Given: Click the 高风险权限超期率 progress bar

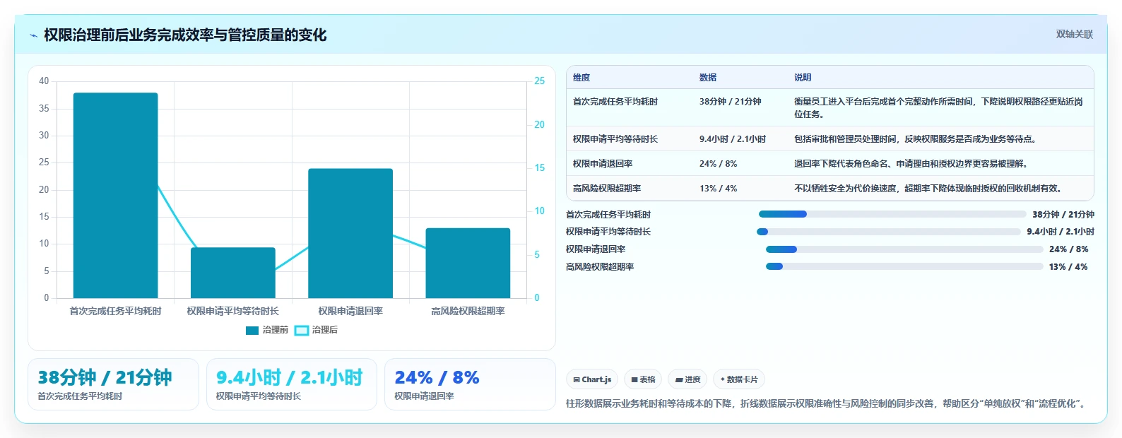Looking at the screenshot, I should click(x=904, y=266).
